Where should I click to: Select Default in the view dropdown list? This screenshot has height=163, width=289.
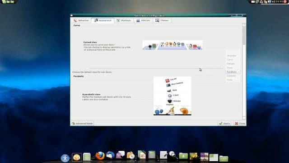pyautogui.click(x=231, y=64)
